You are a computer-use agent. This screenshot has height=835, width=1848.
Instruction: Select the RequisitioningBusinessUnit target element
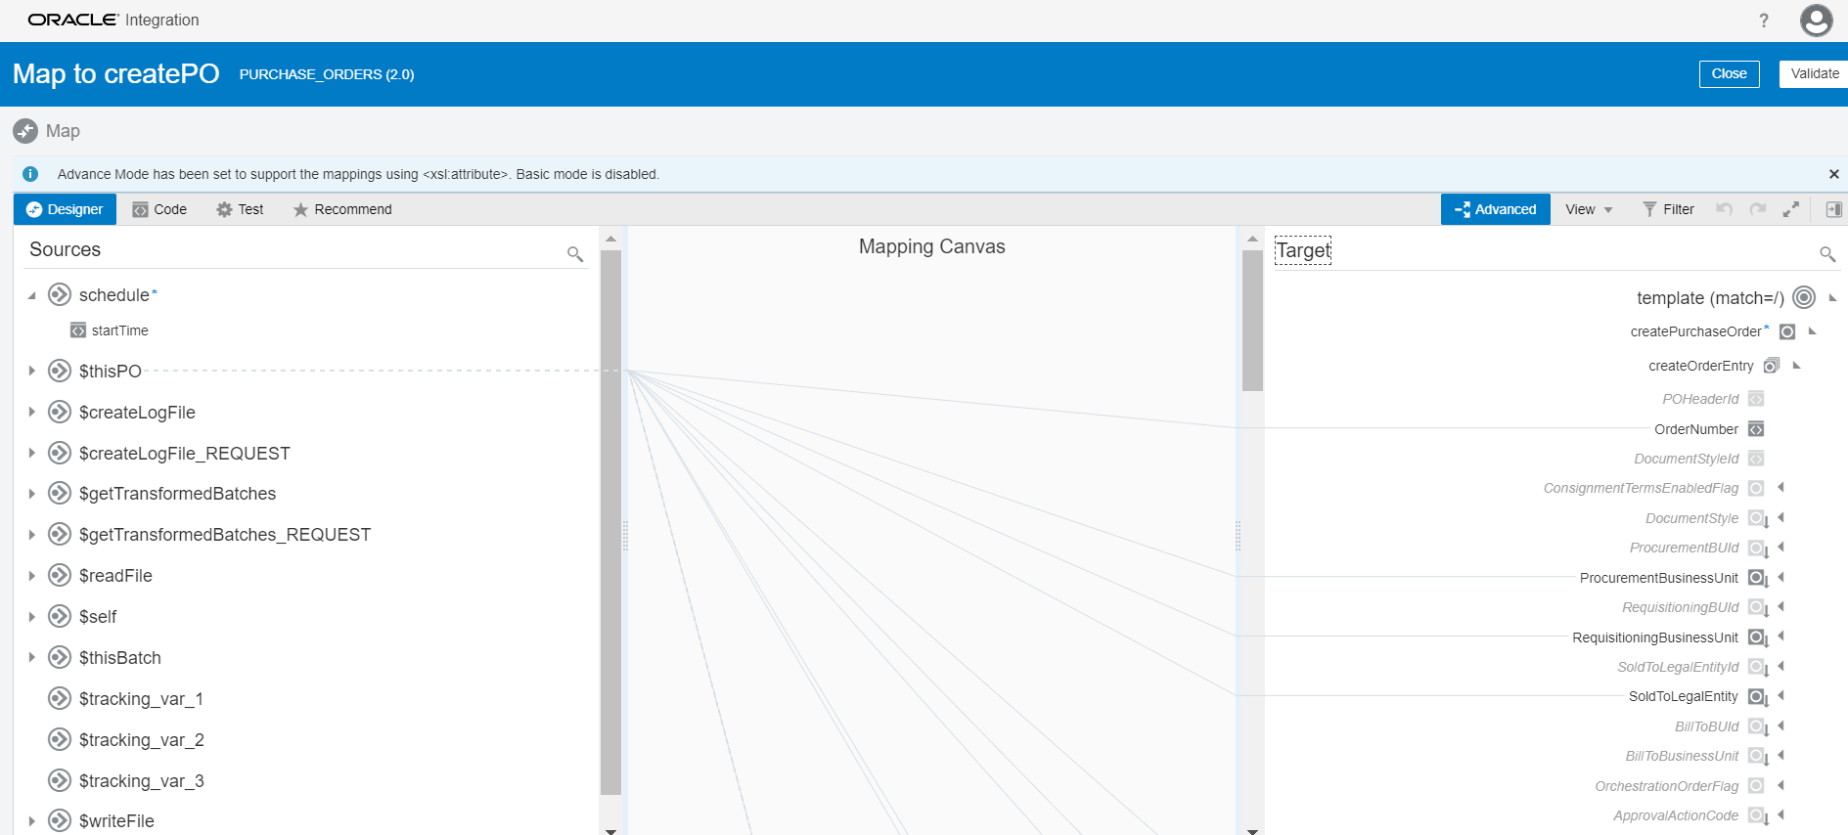point(1655,637)
